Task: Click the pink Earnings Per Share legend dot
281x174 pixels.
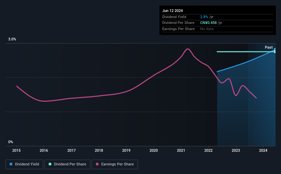Action: 97,164
